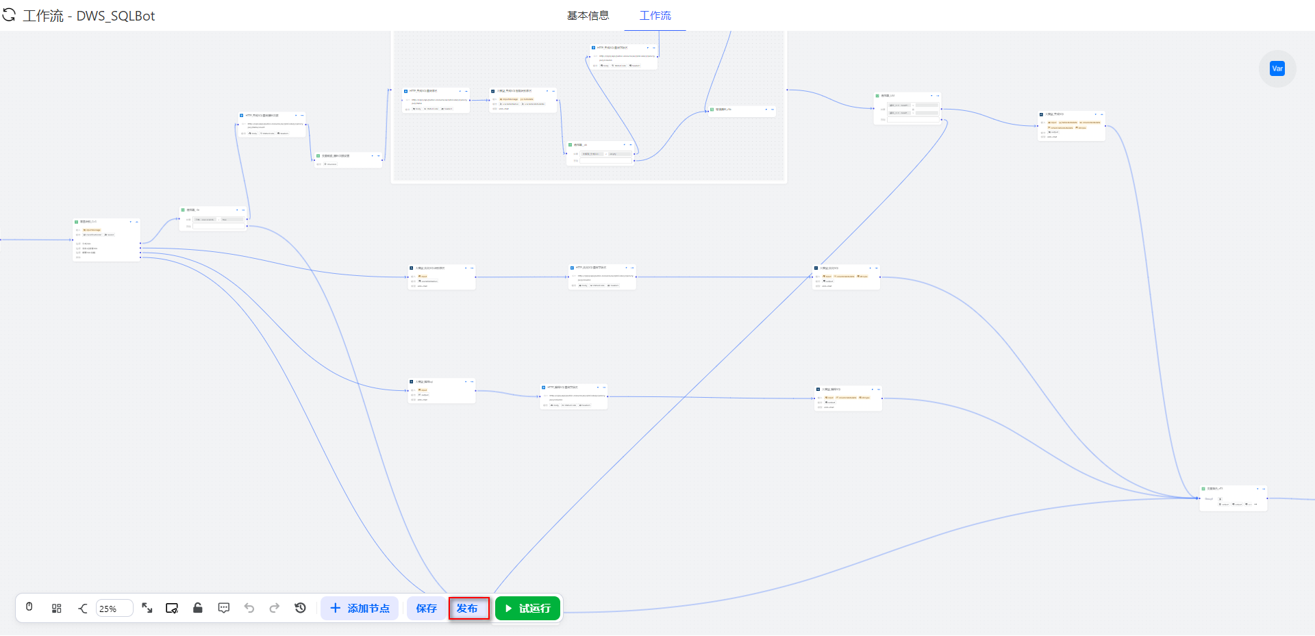The height and width of the screenshot is (636, 1315).
Task: Add a comment with the comment icon
Action: pos(224,608)
